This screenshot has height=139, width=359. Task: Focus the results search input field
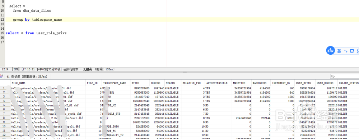tap(347, 76)
